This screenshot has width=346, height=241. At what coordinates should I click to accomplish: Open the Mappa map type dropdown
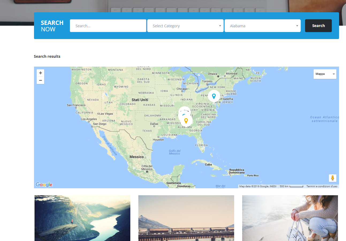(325, 74)
